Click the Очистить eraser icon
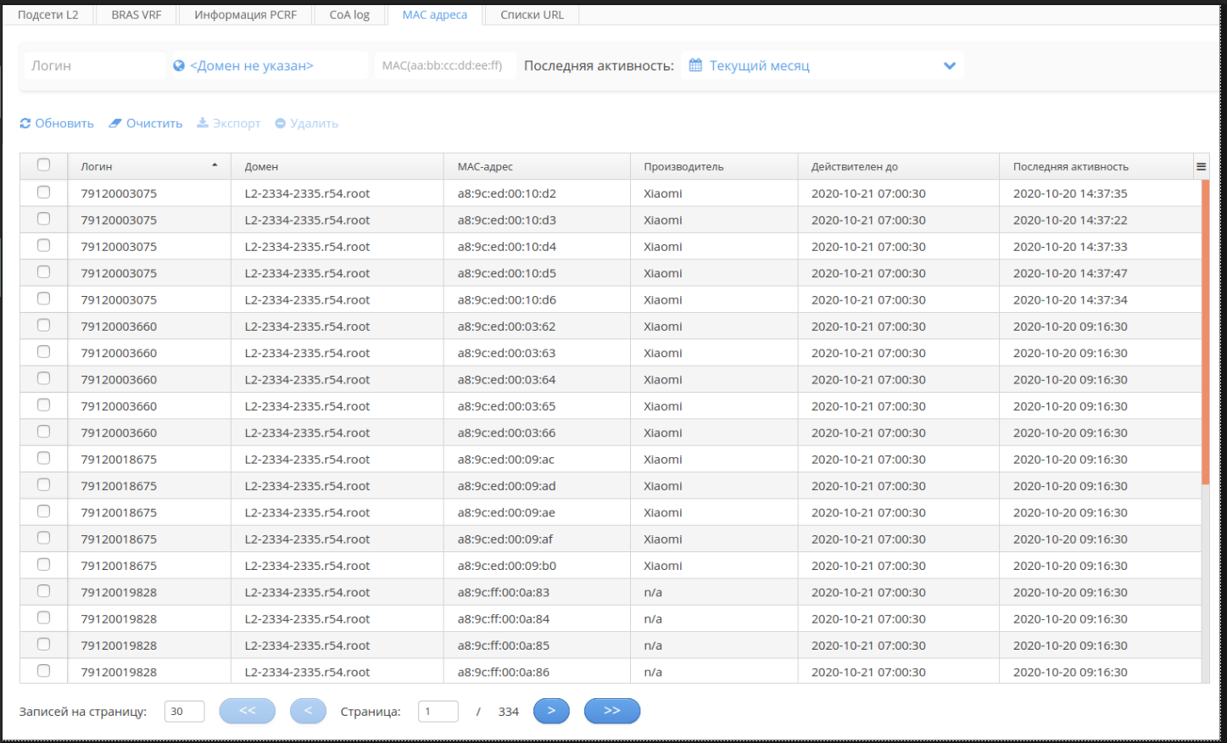This screenshot has width=1227, height=743. [x=115, y=124]
